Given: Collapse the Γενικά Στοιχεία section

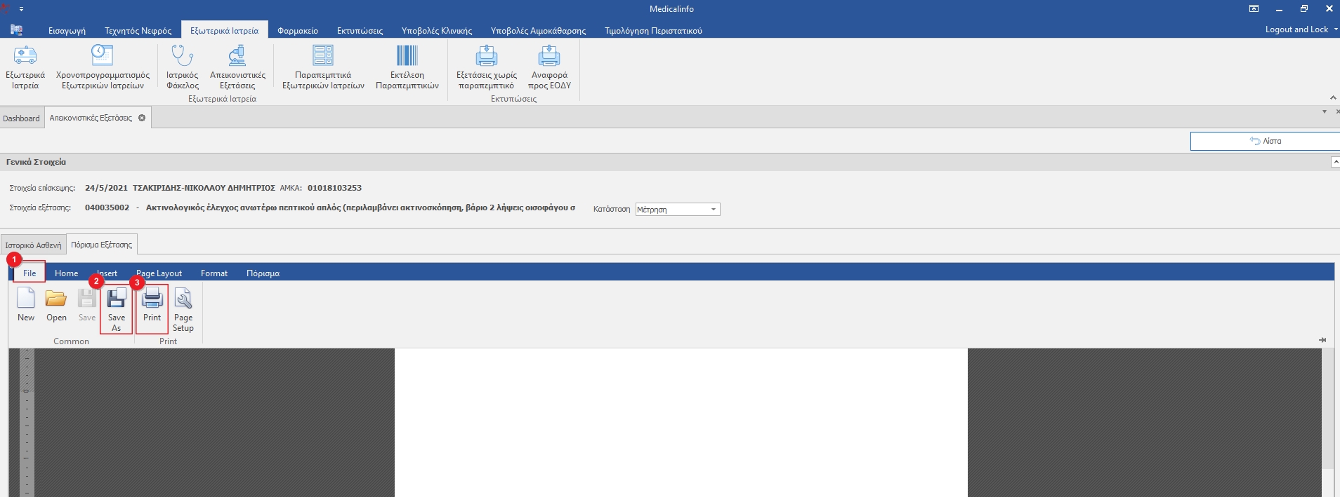Looking at the screenshot, I should [x=1335, y=162].
